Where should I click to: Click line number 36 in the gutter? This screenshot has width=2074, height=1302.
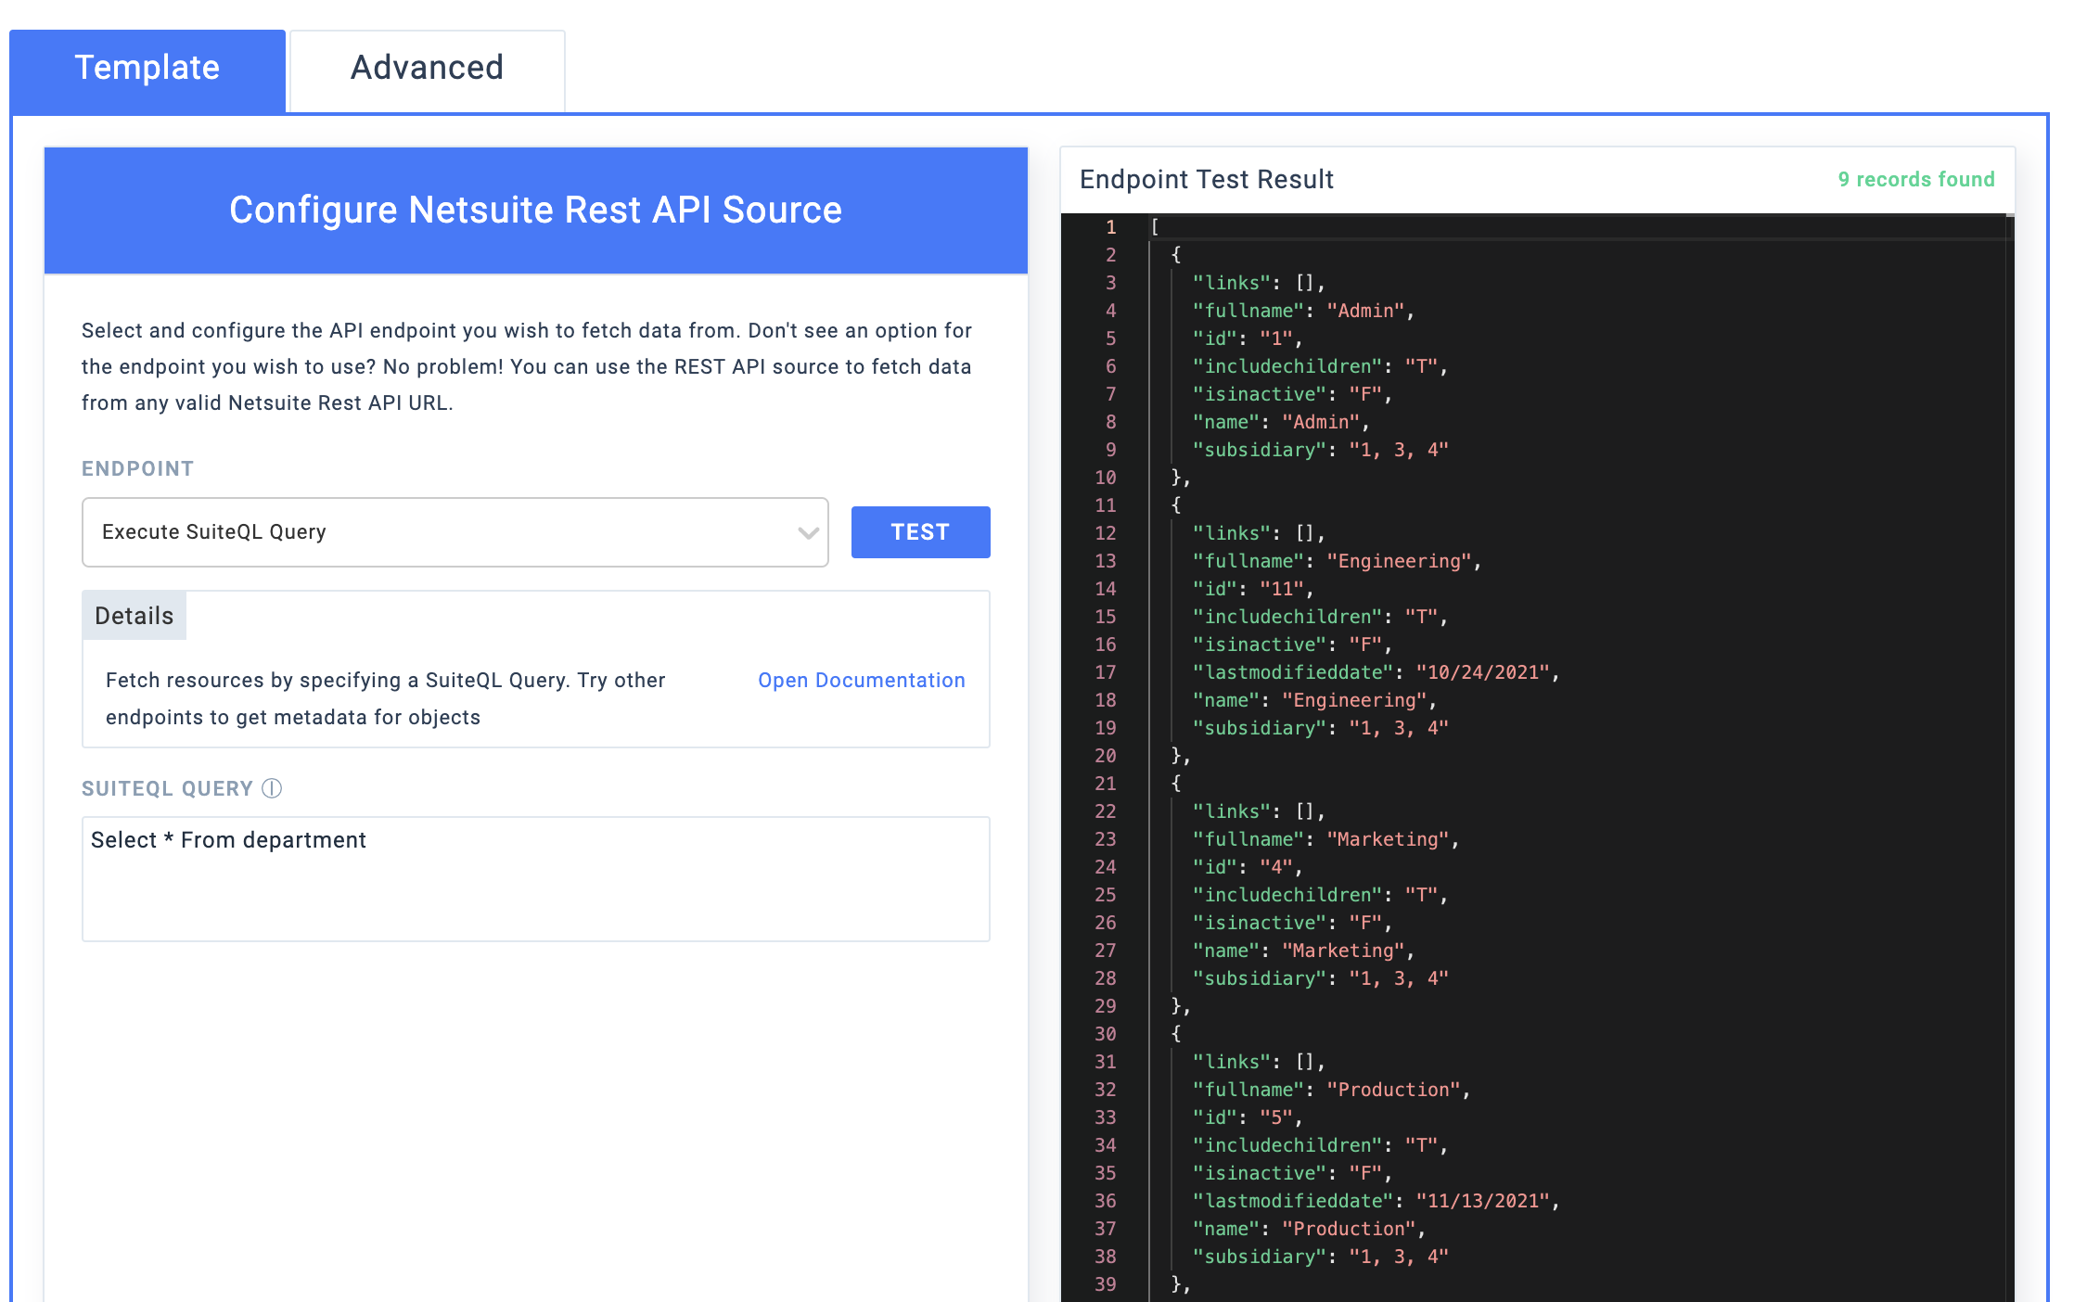1106,1201
